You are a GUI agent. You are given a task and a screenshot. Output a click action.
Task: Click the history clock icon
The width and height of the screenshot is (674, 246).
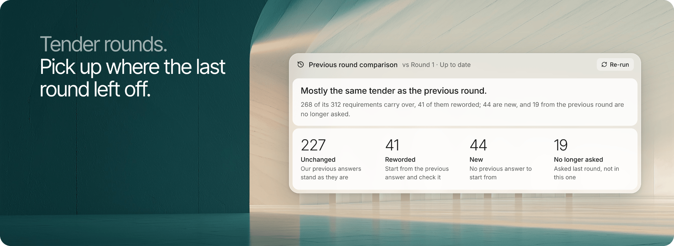pyautogui.click(x=300, y=64)
